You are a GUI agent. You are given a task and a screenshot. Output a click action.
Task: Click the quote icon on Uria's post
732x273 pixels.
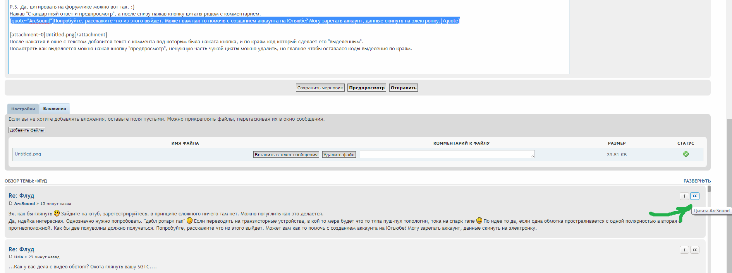pos(694,250)
